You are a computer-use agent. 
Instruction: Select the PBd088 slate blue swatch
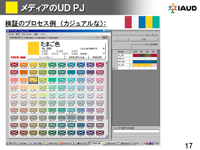point(81,125)
